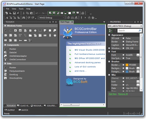Toggle the highlighted toolbar button before the white square
The image size is (146, 119).
click(x=66, y=13)
